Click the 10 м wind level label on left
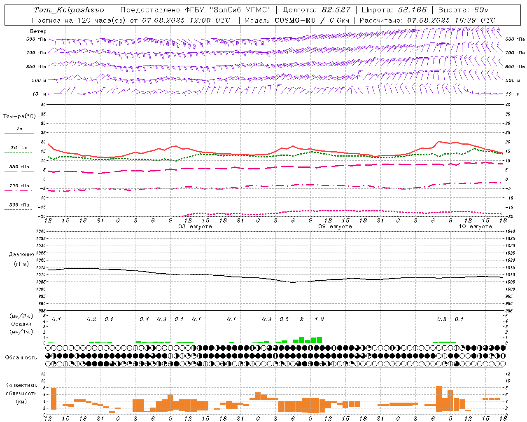The height and width of the screenshot is (422, 527). point(39,94)
